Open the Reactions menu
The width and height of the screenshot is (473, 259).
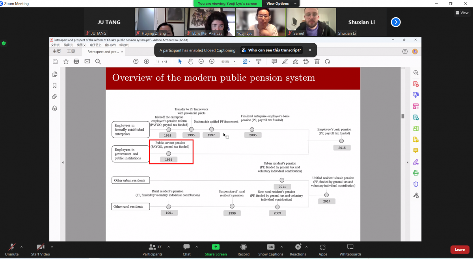[x=298, y=249]
